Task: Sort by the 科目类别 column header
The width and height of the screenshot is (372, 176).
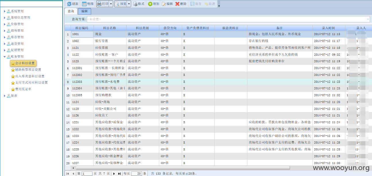Action: click(x=143, y=28)
